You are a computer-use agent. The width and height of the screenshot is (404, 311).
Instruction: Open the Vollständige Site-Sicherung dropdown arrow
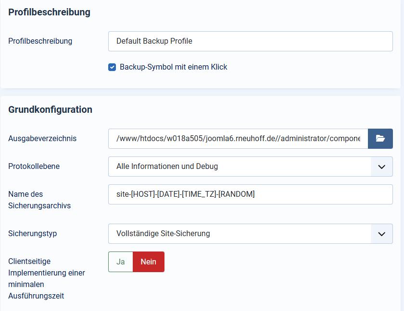382,234
